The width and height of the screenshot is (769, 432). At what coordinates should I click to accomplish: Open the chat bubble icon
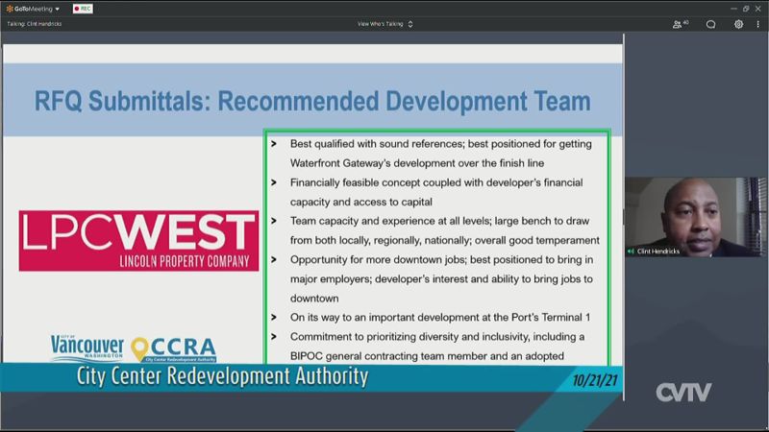pos(710,24)
